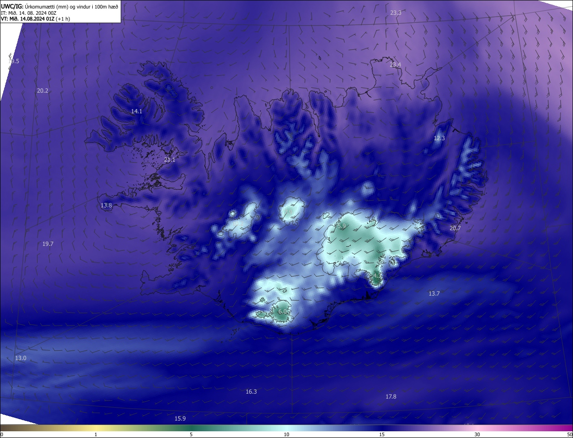Click the 16.3 value south of Iceland
573x438 pixels.
[251, 392]
